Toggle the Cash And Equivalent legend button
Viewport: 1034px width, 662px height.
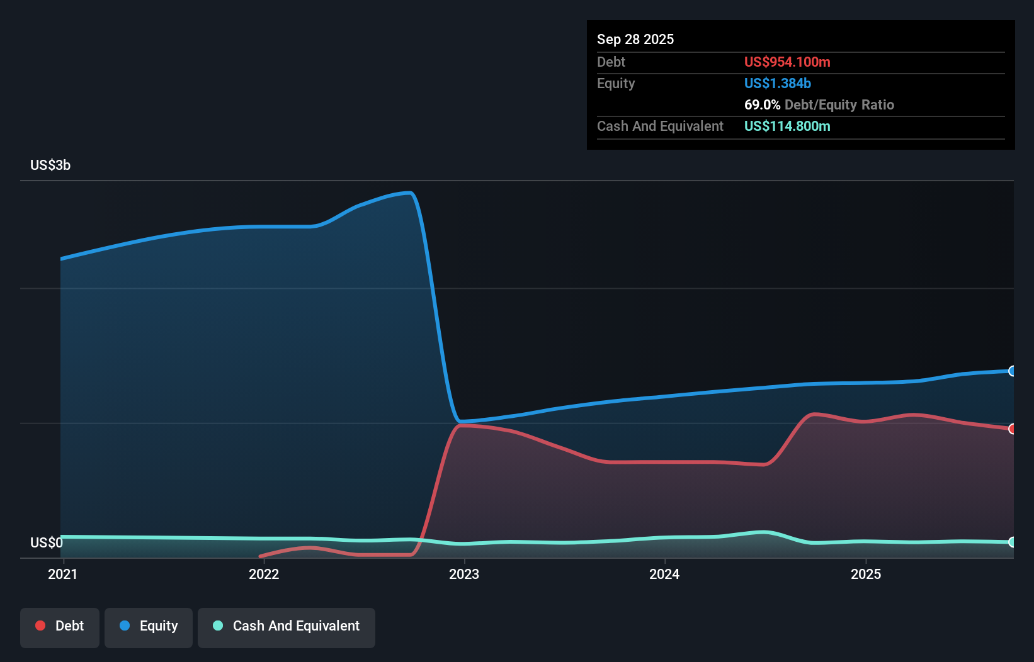(287, 627)
